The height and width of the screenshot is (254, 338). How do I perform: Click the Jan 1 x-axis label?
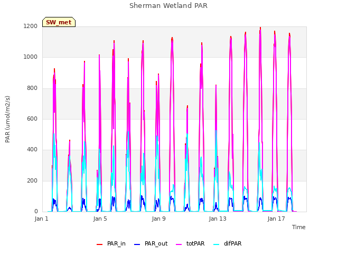41,219
